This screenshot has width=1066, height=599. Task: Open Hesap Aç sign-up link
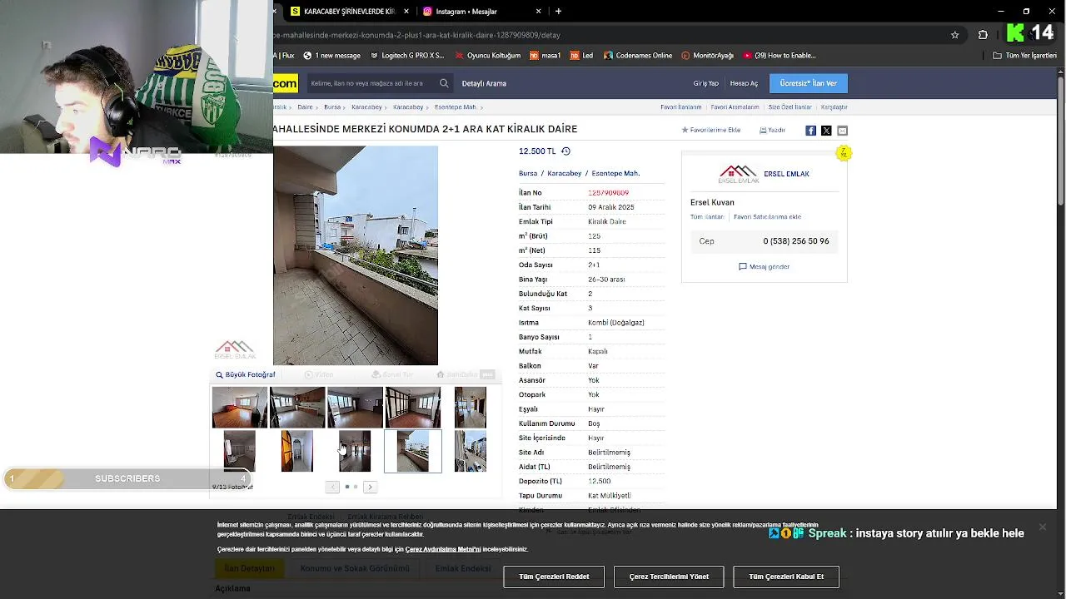point(744,83)
